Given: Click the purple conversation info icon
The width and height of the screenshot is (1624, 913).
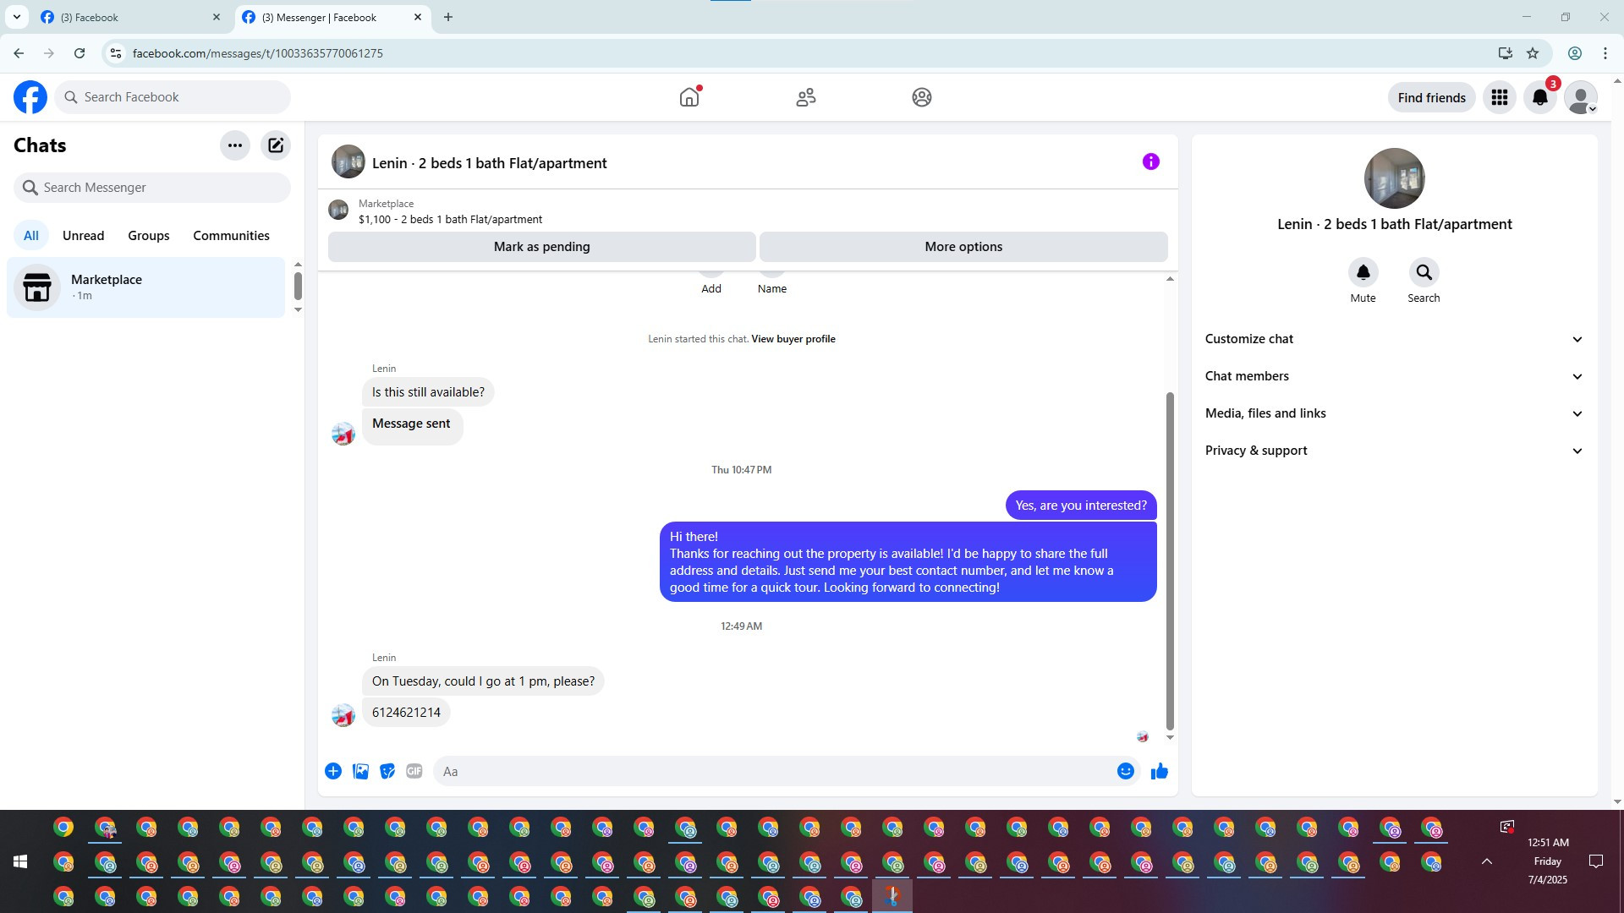Looking at the screenshot, I should point(1150,161).
